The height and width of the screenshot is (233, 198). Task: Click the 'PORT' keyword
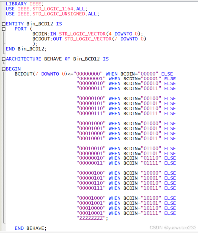[21, 29]
